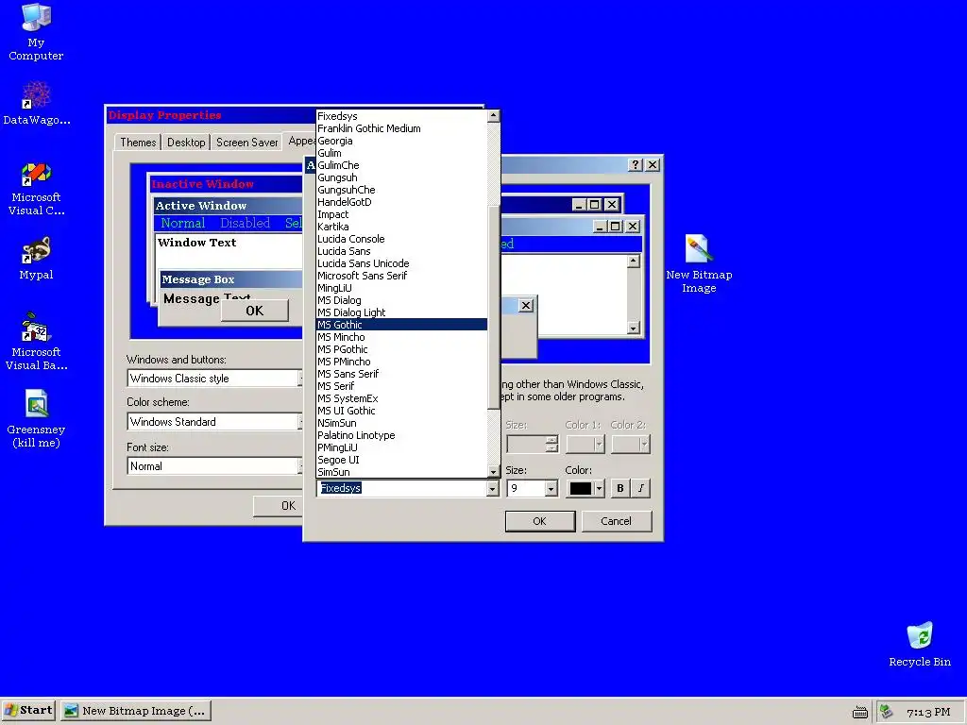Choose Gulim in the font list
Screen dimensions: 967x725
[401, 153]
